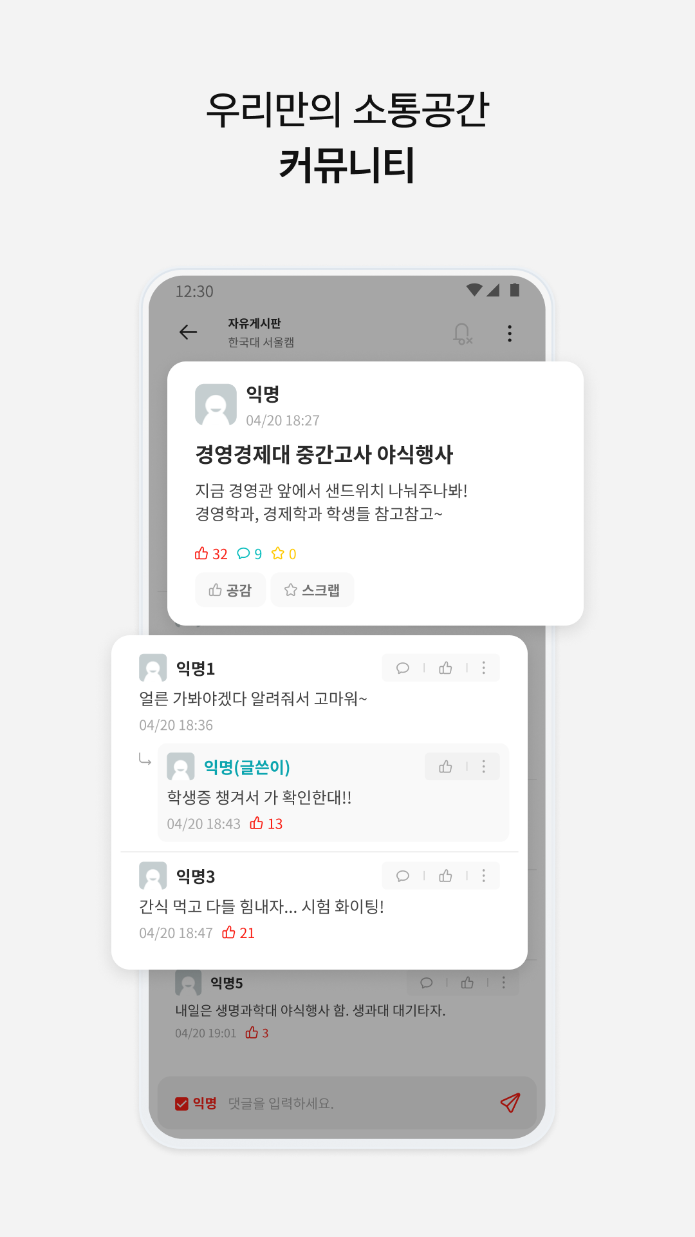Open more options for the 익명3 comment
Viewport: 695px width, 1237px height.
tap(484, 876)
